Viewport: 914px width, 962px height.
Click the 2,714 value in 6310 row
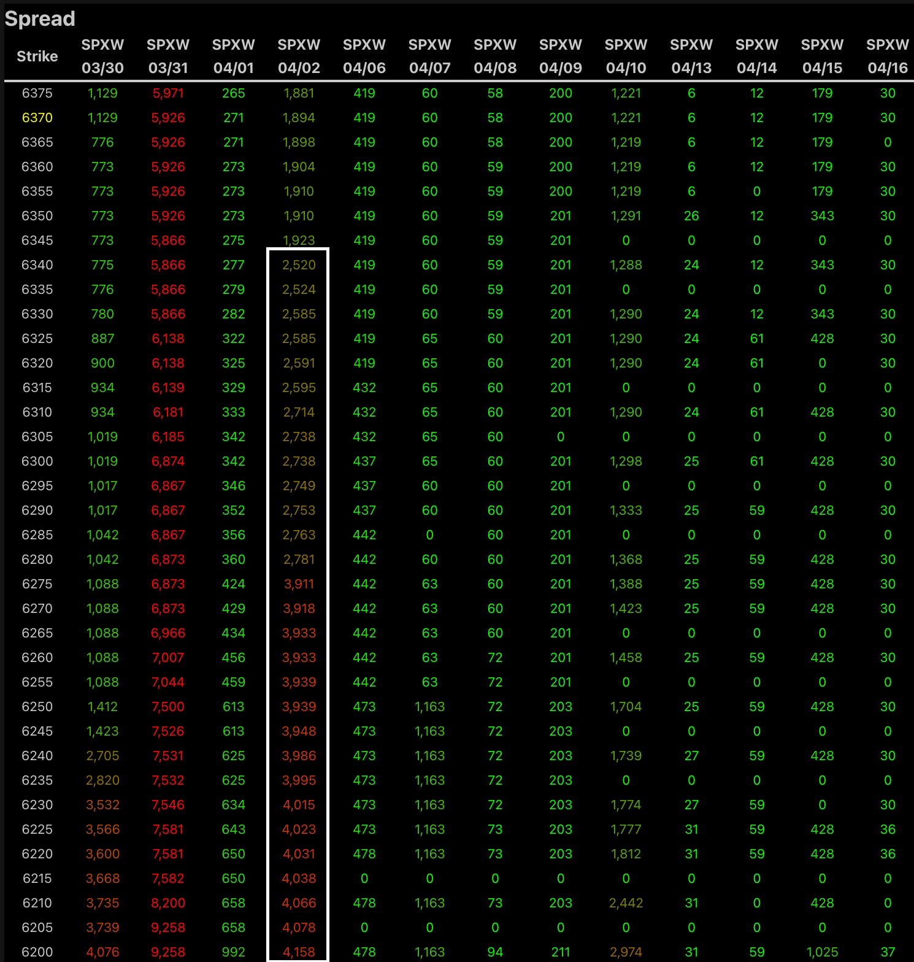coord(299,412)
